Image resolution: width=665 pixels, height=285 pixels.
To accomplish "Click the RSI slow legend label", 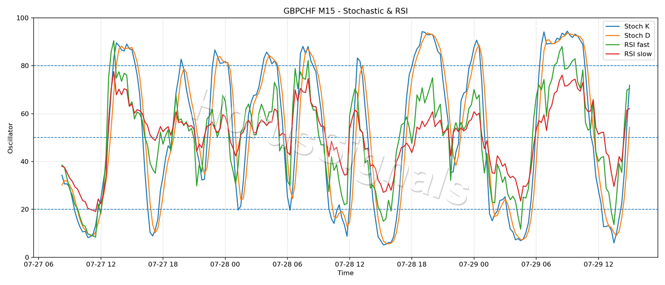I will (638, 54).
